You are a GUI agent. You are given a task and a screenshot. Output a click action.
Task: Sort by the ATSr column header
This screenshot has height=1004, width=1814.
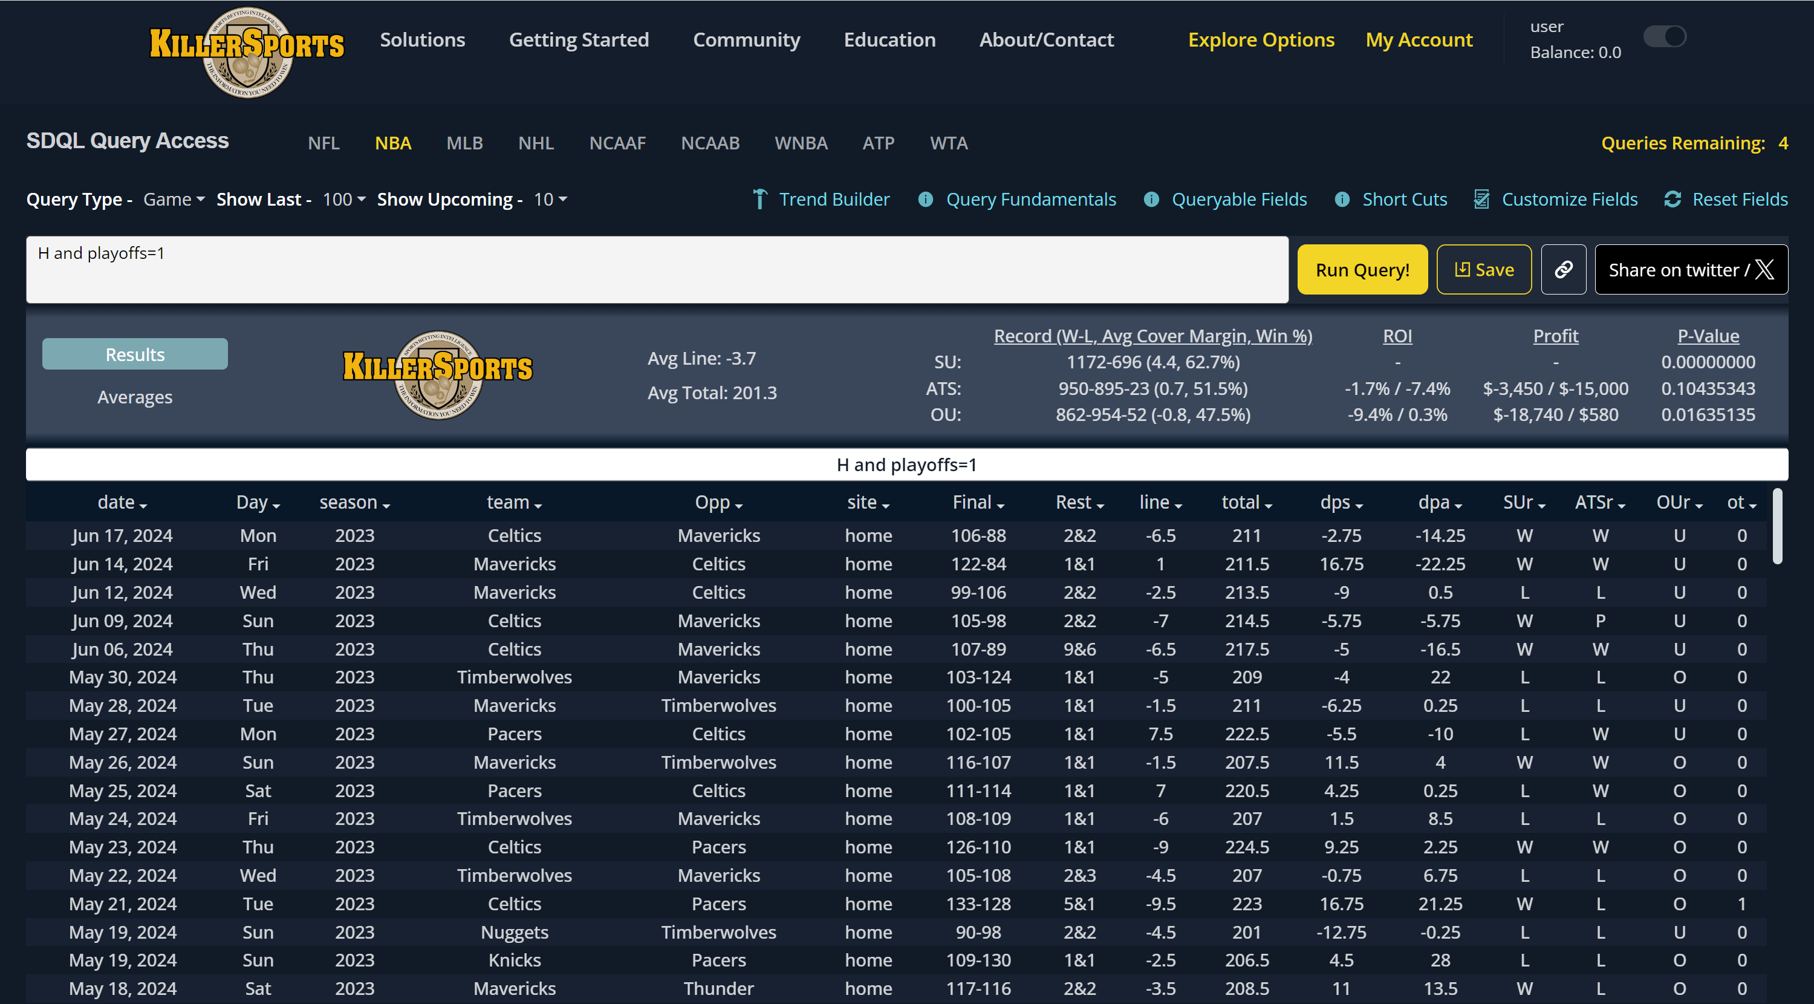(1600, 503)
